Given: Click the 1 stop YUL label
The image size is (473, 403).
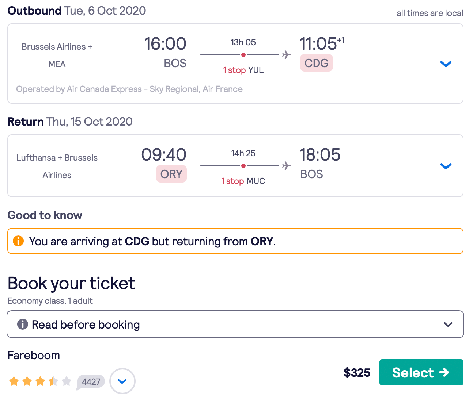Looking at the screenshot, I should [243, 70].
